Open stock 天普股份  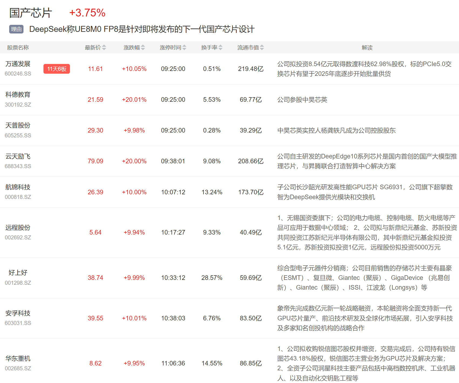coord(18,126)
